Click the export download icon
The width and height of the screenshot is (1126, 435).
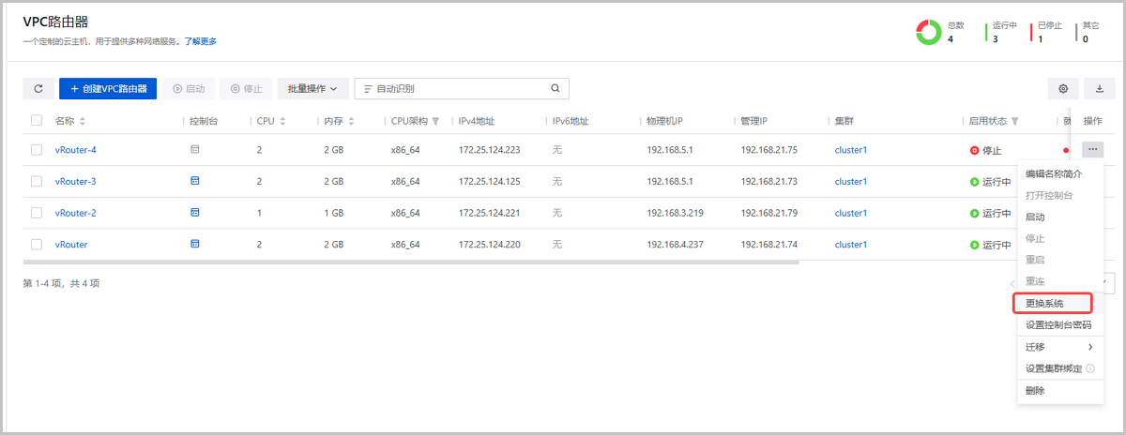[x=1099, y=88]
